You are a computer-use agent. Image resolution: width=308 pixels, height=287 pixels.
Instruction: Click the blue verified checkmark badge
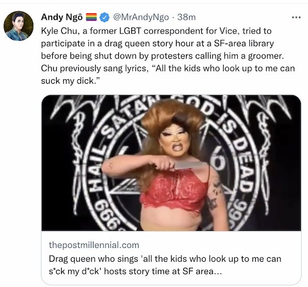point(105,17)
